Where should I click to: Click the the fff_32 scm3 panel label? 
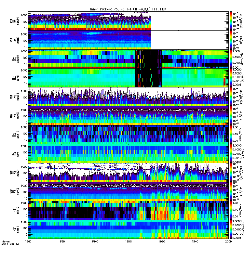point(14,191)
